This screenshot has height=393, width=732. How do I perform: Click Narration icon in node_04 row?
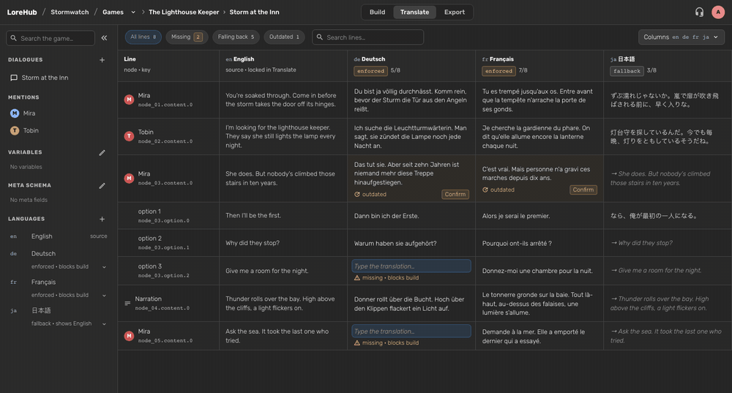[127, 304]
